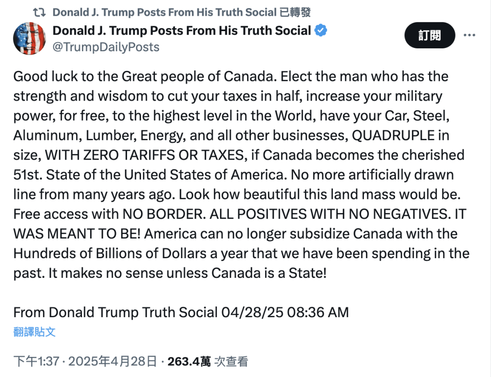This screenshot has height=377, width=491.
Task: Click the blue verified checkmark badge
Action: [321, 31]
